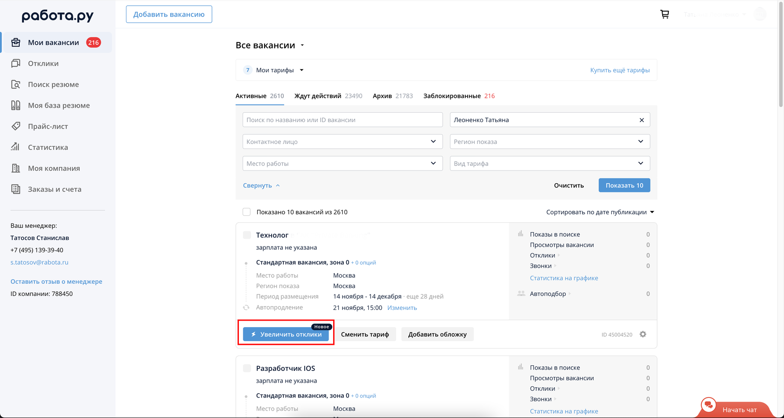This screenshot has width=784, height=418.
Task: Click the Увеличить отклики button
Action: click(286, 335)
